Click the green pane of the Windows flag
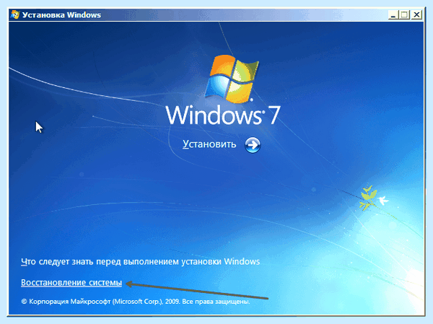The height and width of the screenshot is (324, 433). tap(247, 72)
